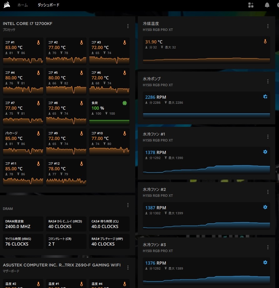279x288 pixels.
Task: Open 冷媒温度 panel options menu
Action: [x=268, y=26]
